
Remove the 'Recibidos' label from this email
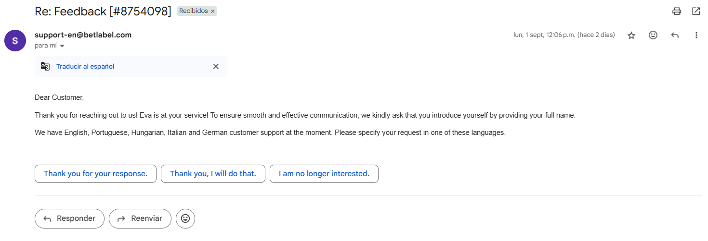[x=212, y=11]
